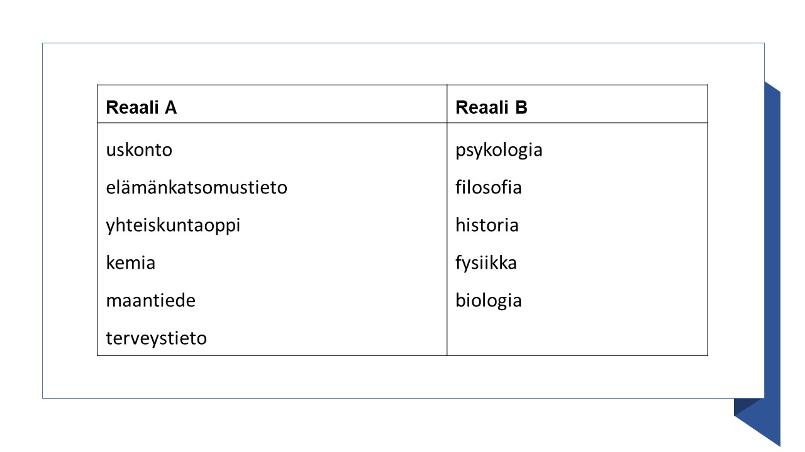Click the word "historia"
The width and height of the screenshot is (805, 452).
(x=487, y=225)
